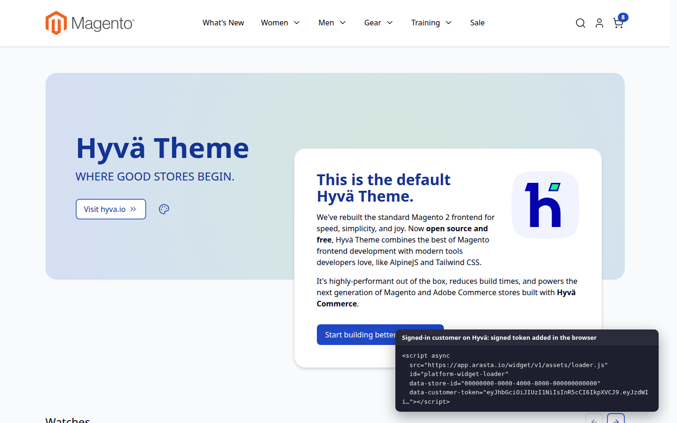The image size is (677, 423).
Task: Click the platform-widget-loader id line
Action: coord(459,374)
